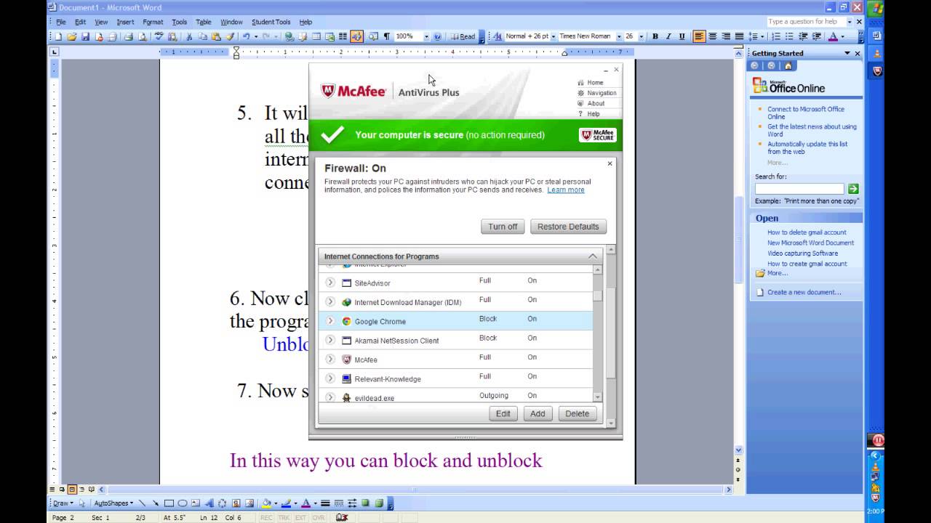Viewport: 931px width, 523px height.
Task: Open the Student Tools menu
Action: point(271,22)
